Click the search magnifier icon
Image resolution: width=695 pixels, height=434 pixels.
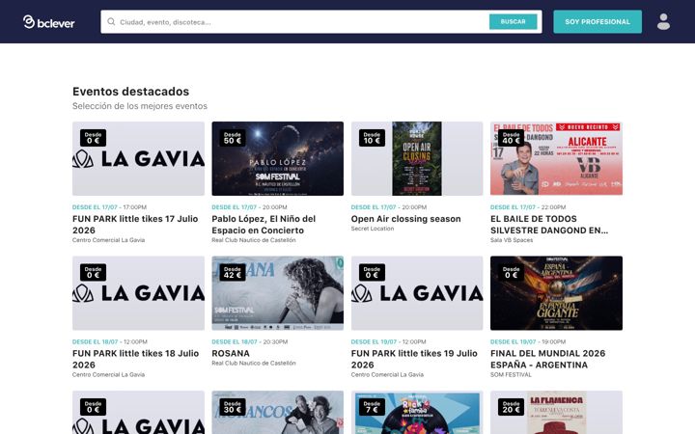(111, 21)
